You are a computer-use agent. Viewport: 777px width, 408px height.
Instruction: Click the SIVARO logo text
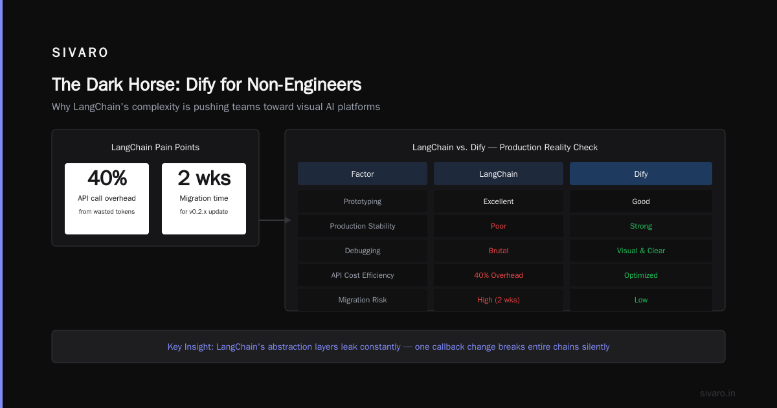80,53
